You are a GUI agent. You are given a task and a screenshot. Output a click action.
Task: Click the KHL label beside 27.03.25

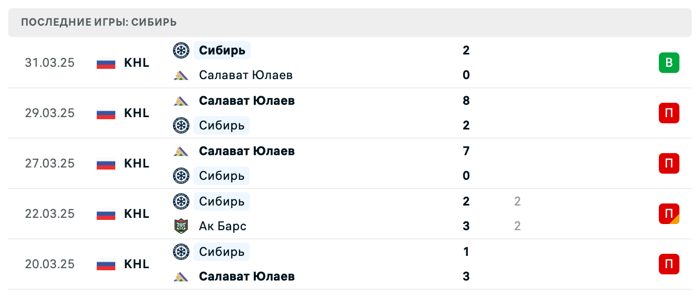pos(136,163)
